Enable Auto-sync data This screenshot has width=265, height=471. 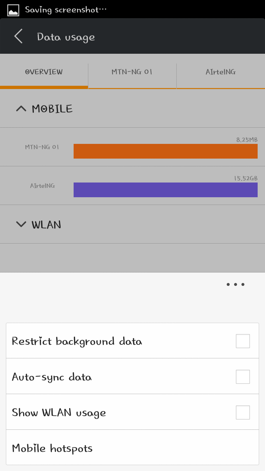pyautogui.click(x=243, y=376)
